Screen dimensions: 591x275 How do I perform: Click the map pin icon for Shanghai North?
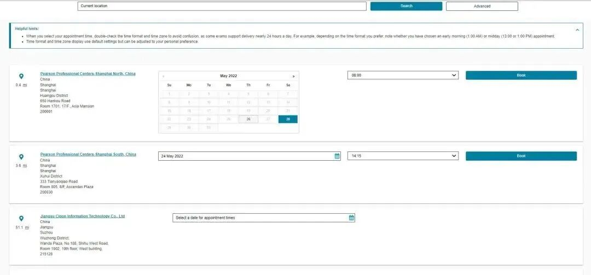tap(21, 77)
